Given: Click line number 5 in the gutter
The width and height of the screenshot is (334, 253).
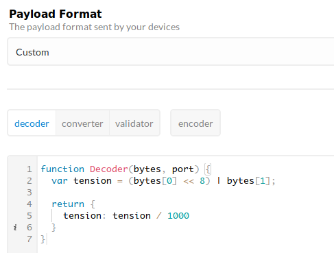Looking at the screenshot, I should pyautogui.click(x=29, y=216).
